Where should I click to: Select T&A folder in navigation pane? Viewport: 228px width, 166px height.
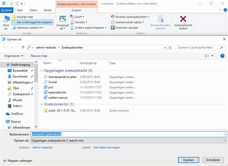click(16, 88)
